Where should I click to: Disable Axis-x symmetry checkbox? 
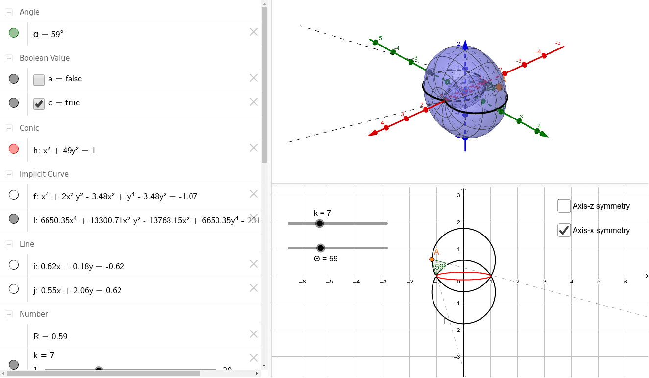click(564, 230)
